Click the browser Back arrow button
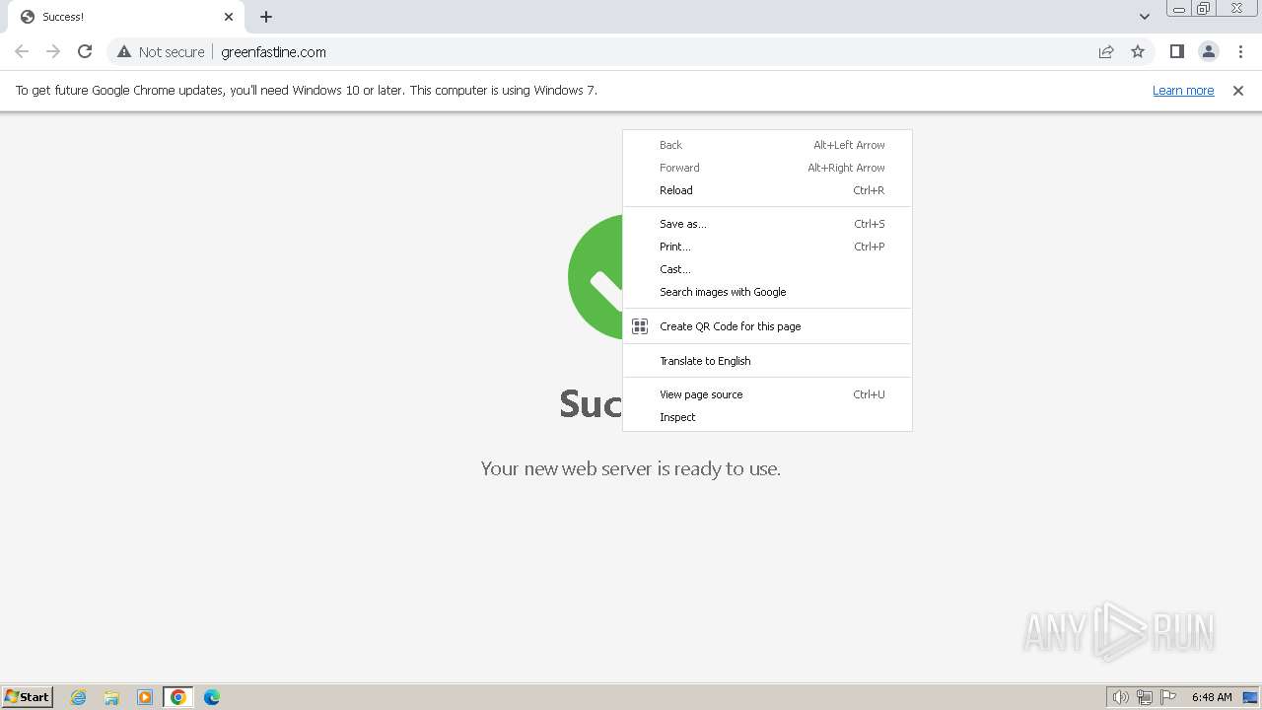The image size is (1262, 710). click(x=22, y=51)
